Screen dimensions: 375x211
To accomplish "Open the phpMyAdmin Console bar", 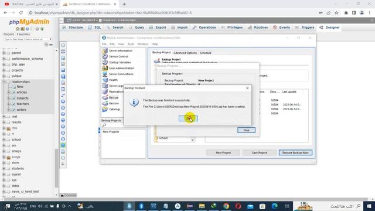I will point(68,195).
